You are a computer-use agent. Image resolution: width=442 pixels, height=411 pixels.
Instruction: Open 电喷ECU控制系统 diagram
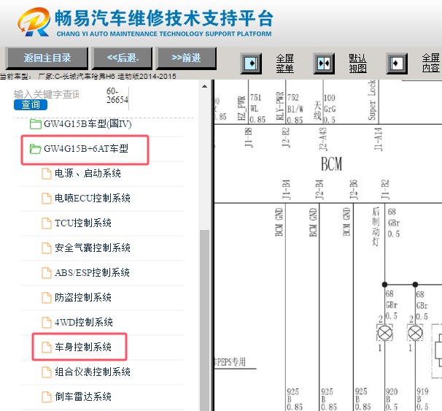pos(93,199)
